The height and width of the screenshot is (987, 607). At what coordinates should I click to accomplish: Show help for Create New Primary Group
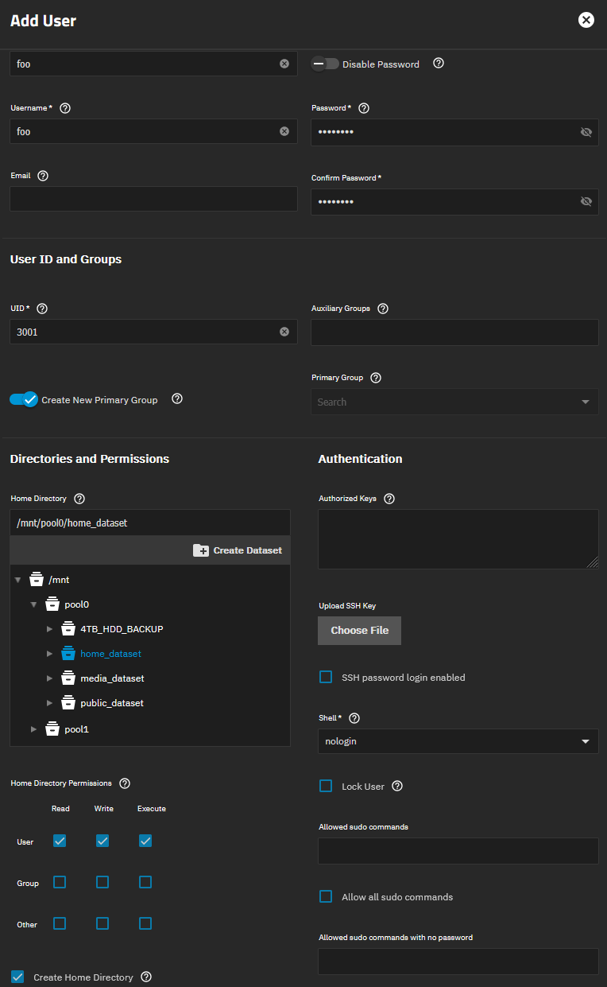click(177, 399)
